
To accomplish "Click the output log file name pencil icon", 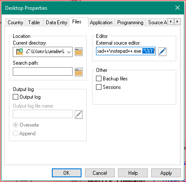I will click(79, 114).
